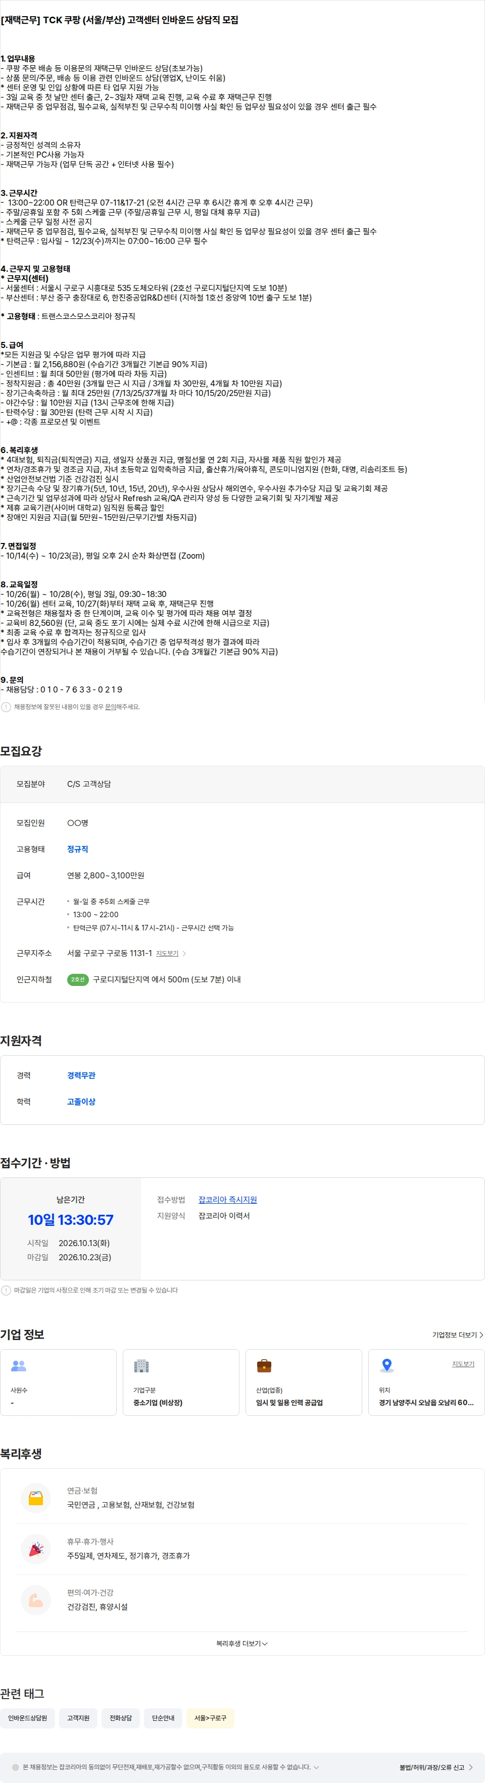Click the grey icon before 본 채용정보는 notice
The height and width of the screenshot is (1783, 485).
[15, 1767]
